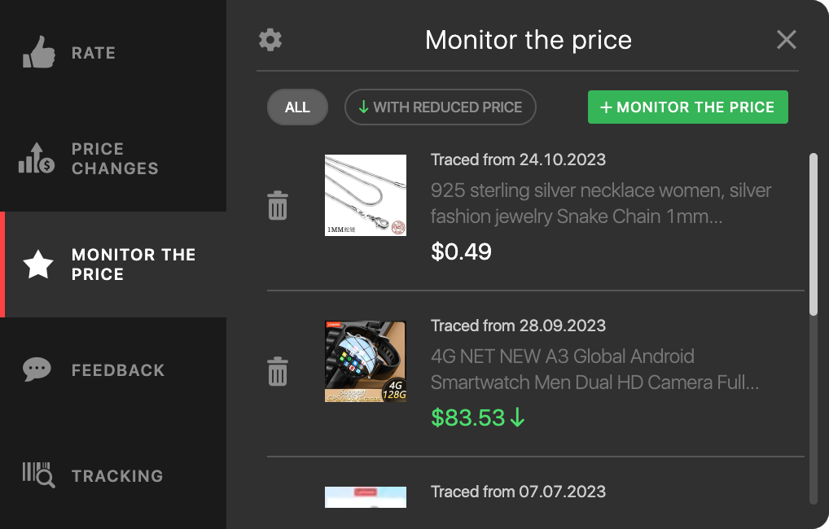Select the ALL filter pill

point(297,107)
